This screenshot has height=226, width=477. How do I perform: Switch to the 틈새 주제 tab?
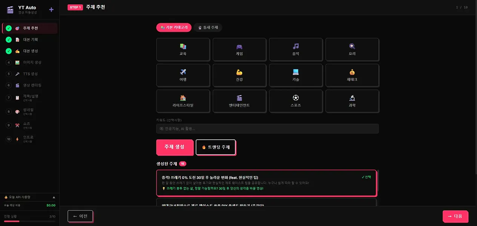208,27
